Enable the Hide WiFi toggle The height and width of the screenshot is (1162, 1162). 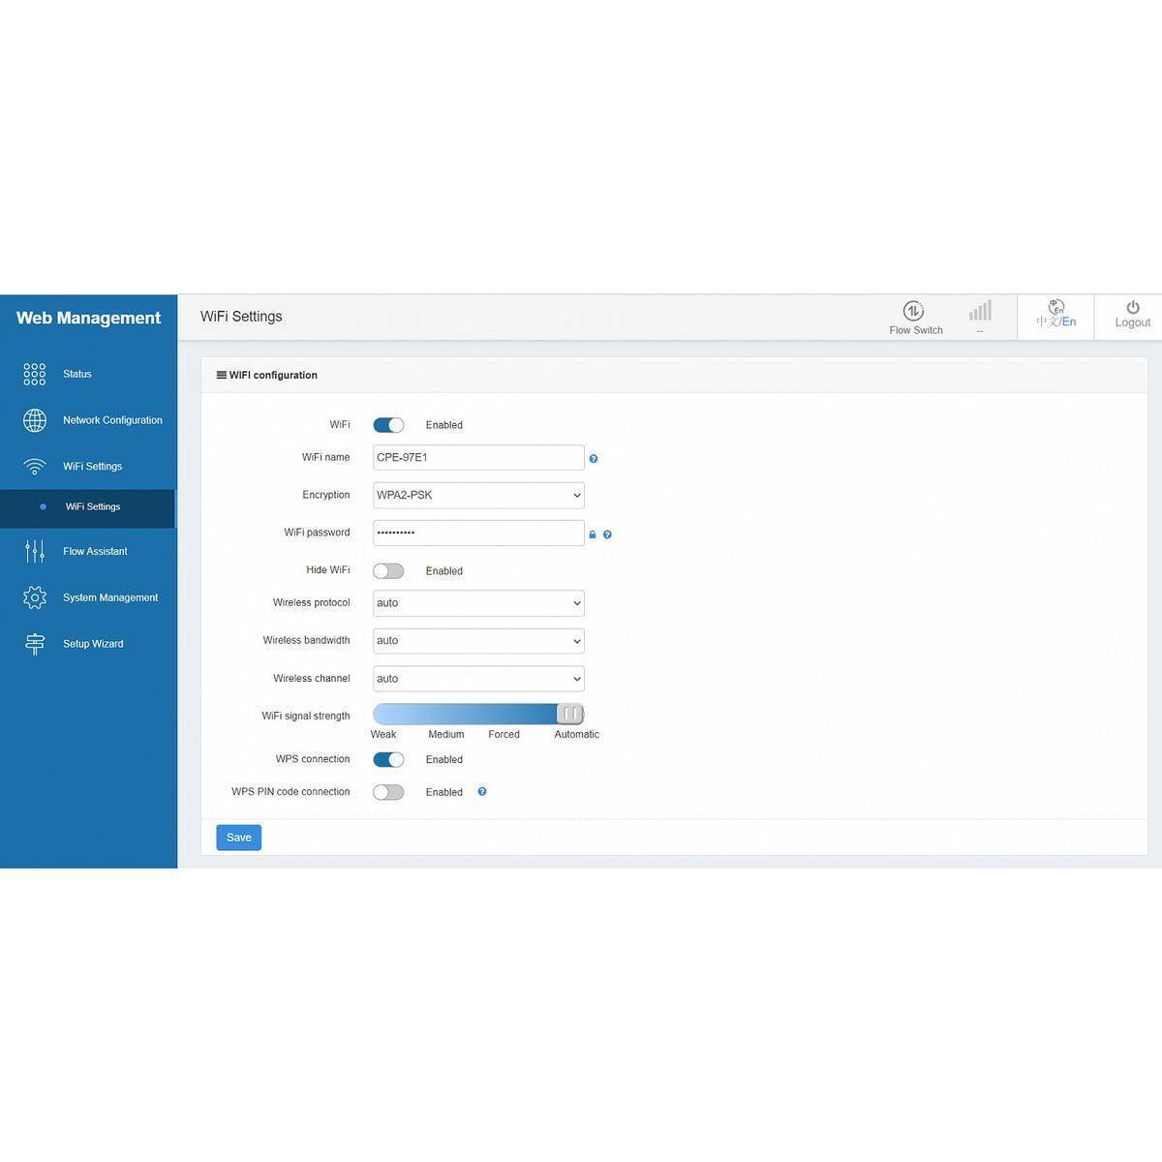[x=388, y=571]
